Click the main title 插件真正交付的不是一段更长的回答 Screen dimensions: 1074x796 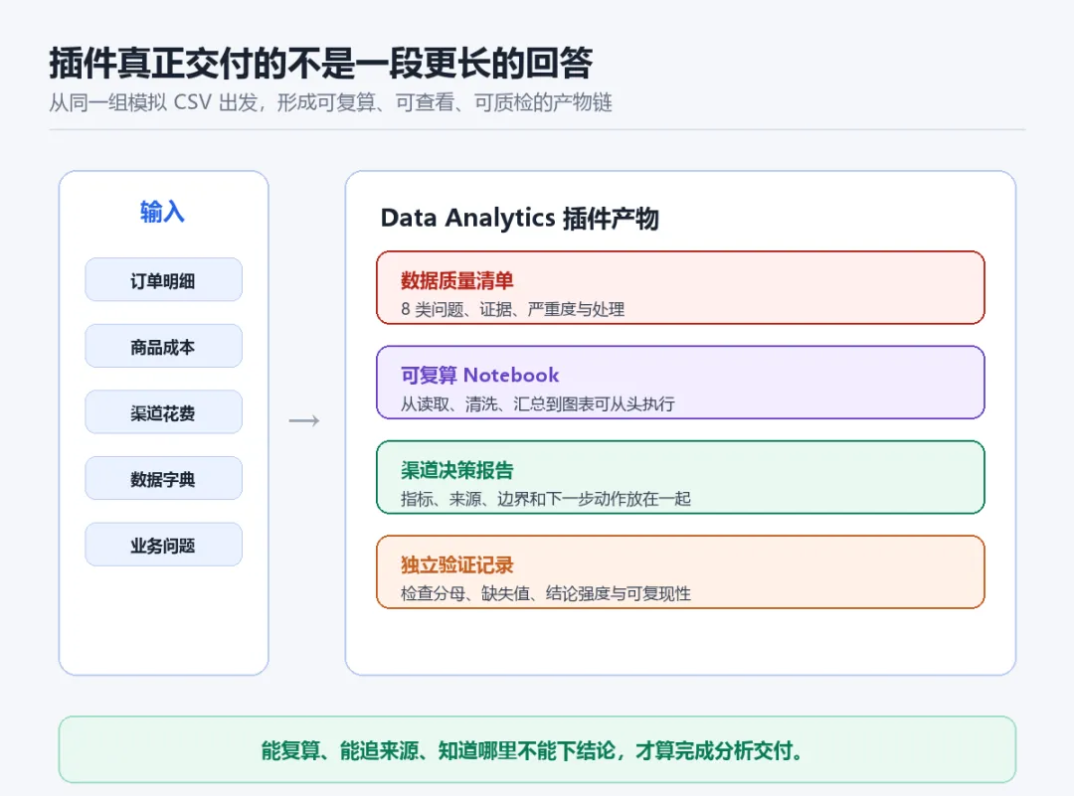point(320,63)
